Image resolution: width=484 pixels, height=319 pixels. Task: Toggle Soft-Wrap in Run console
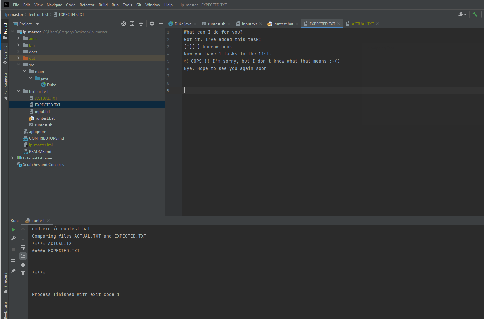pyautogui.click(x=23, y=247)
